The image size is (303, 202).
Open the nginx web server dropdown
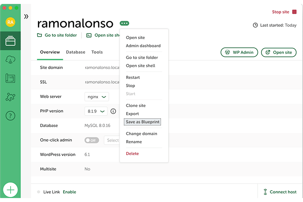click(97, 97)
